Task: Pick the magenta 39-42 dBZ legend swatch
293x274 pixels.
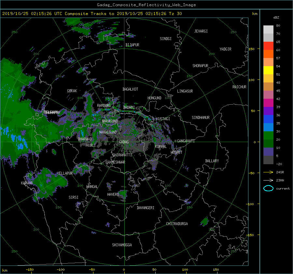Action: tap(268, 103)
